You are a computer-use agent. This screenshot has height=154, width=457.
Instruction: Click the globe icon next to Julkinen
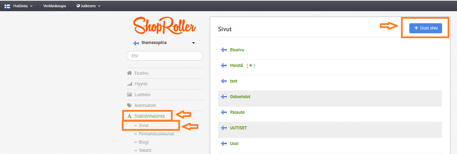(x=78, y=6)
